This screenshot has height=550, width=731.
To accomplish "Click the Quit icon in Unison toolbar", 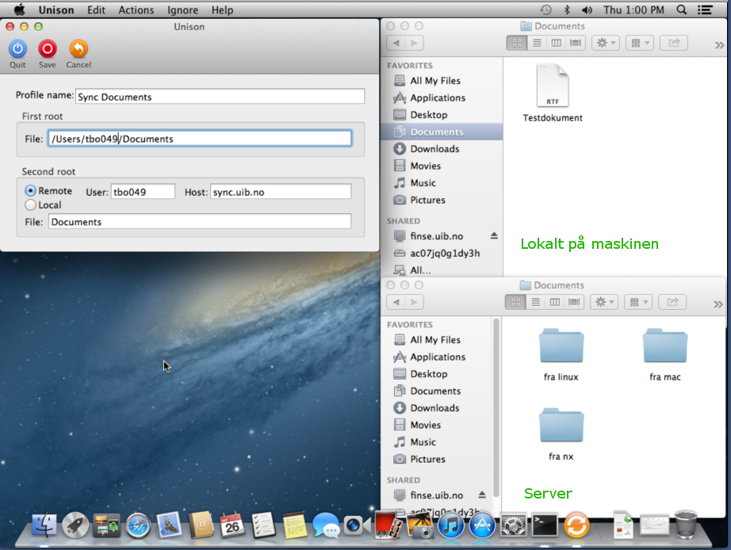I will pos(17,49).
